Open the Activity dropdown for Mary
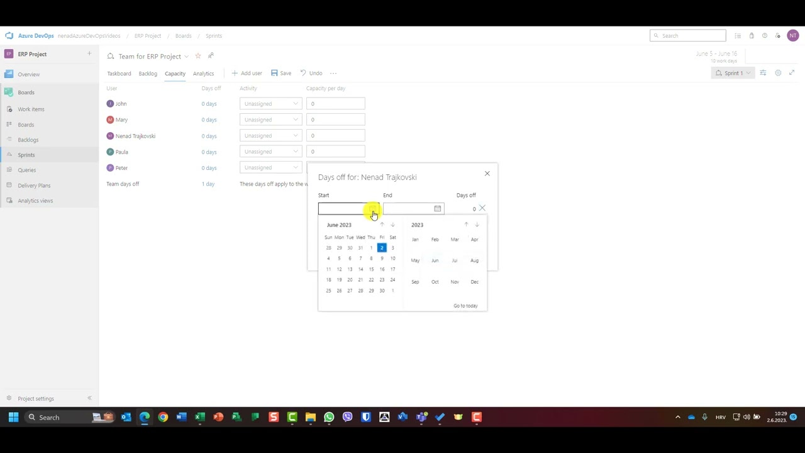 pyautogui.click(x=270, y=120)
